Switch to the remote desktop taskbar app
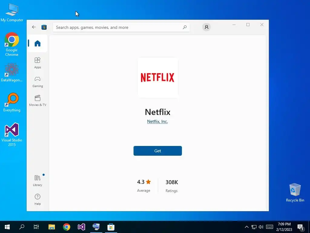 point(96,227)
